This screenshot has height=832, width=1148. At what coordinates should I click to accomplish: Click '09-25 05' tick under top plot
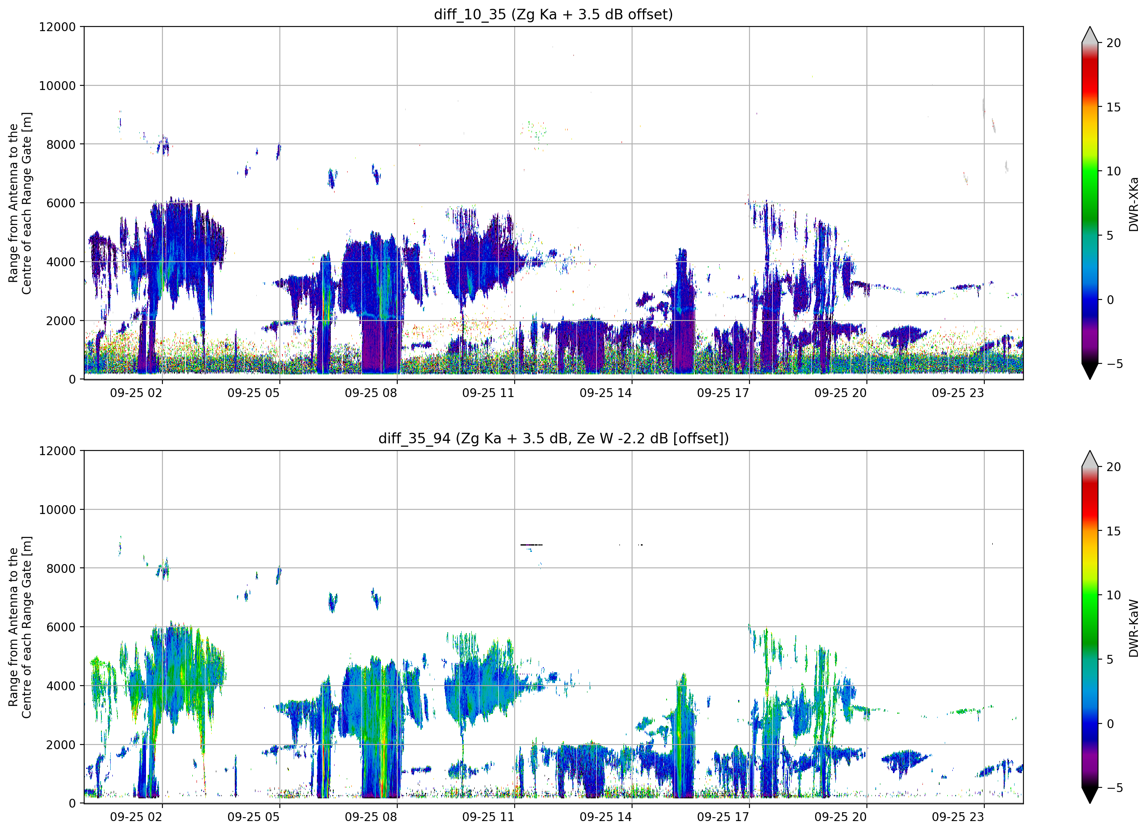(x=254, y=393)
